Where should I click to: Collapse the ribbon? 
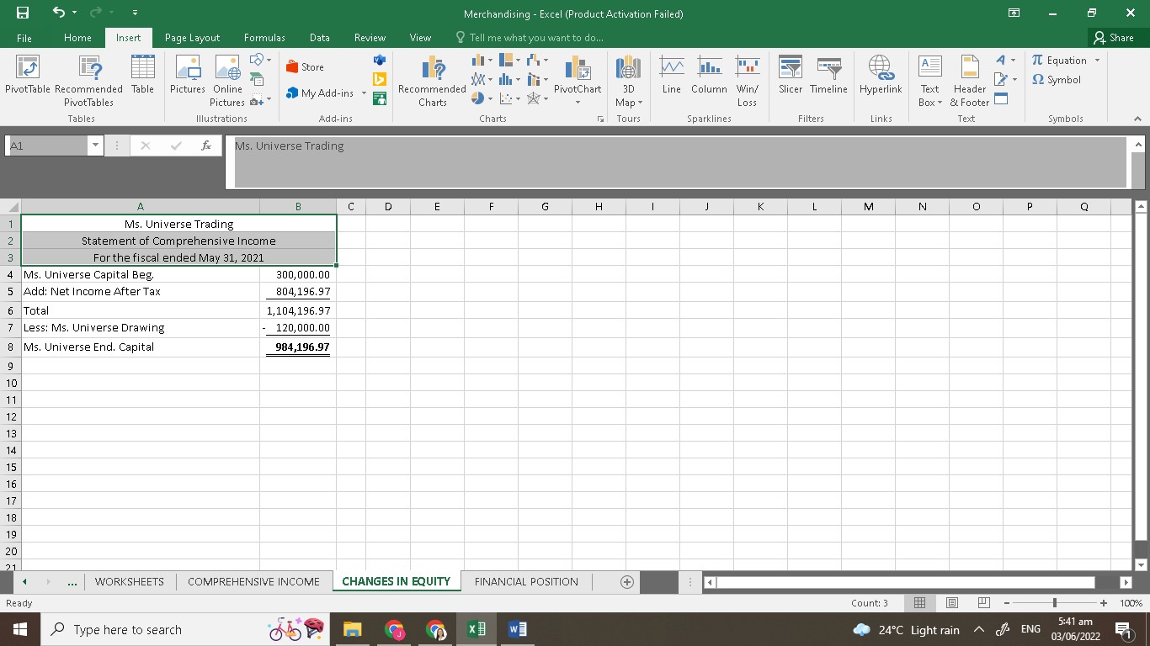tap(1137, 119)
